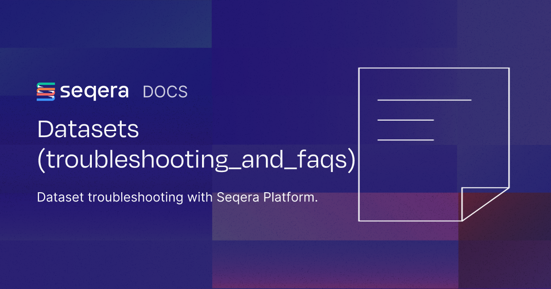This screenshot has height=289, width=551.
Task: Open the document note illustration
Action: coord(434,144)
